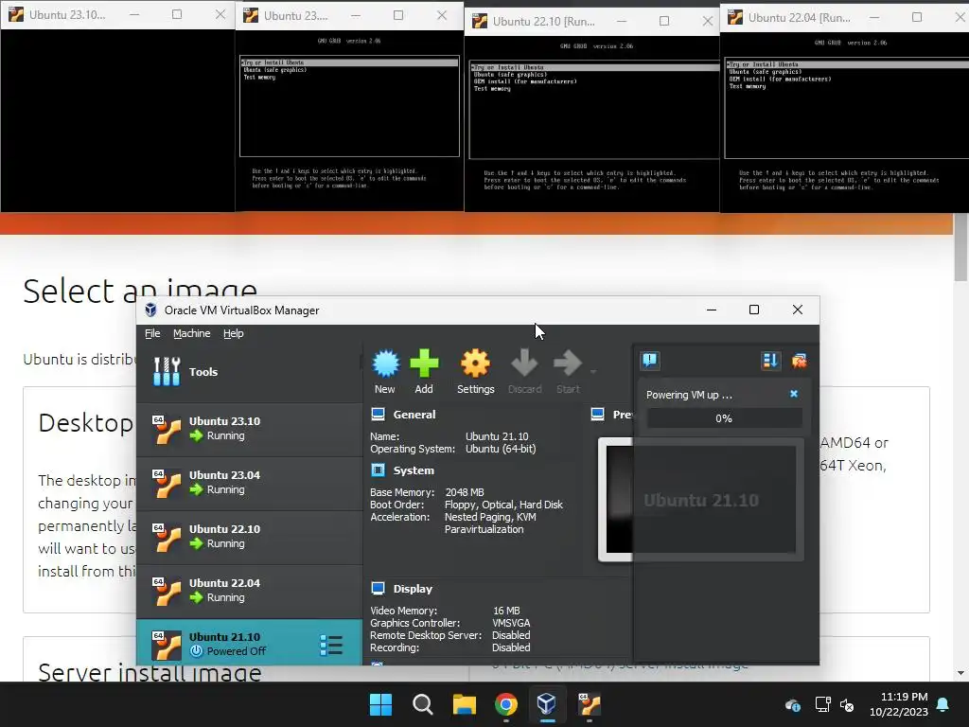Click the Boot Order value Floppy, Optical, Hard Disk
The width and height of the screenshot is (969, 727).
tap(503, 505)
